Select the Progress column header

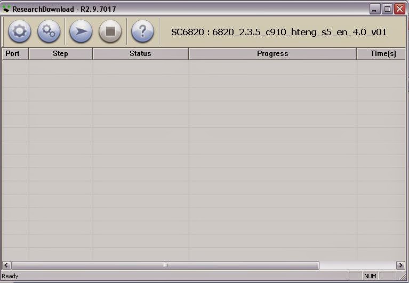pyautogui.click(x=272, y=54)
